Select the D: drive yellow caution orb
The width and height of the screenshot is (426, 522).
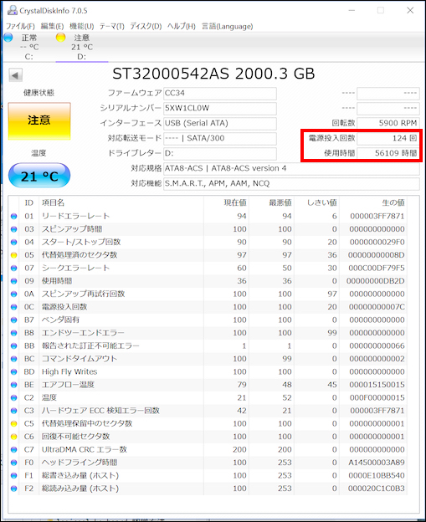point(60,38)
